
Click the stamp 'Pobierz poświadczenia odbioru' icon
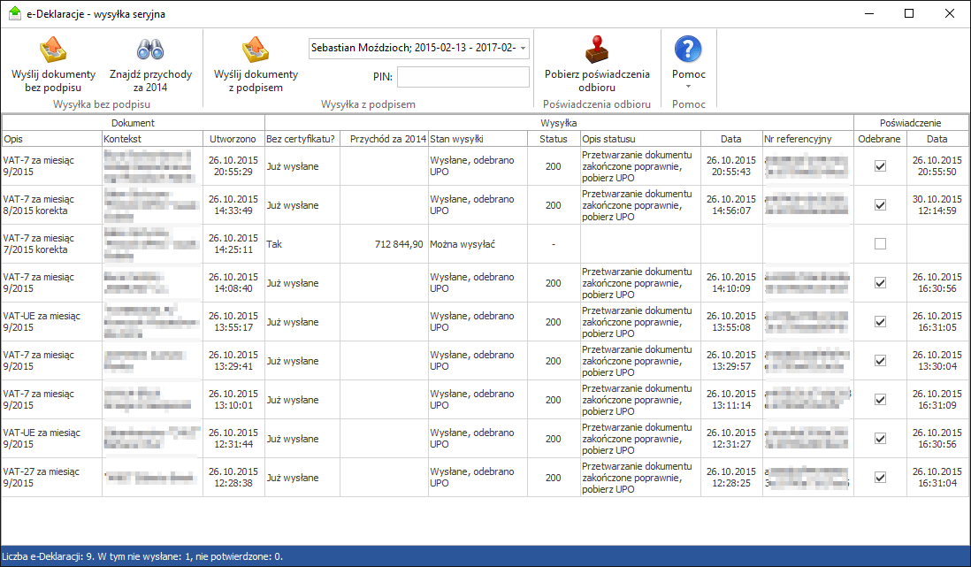[597, 49]
